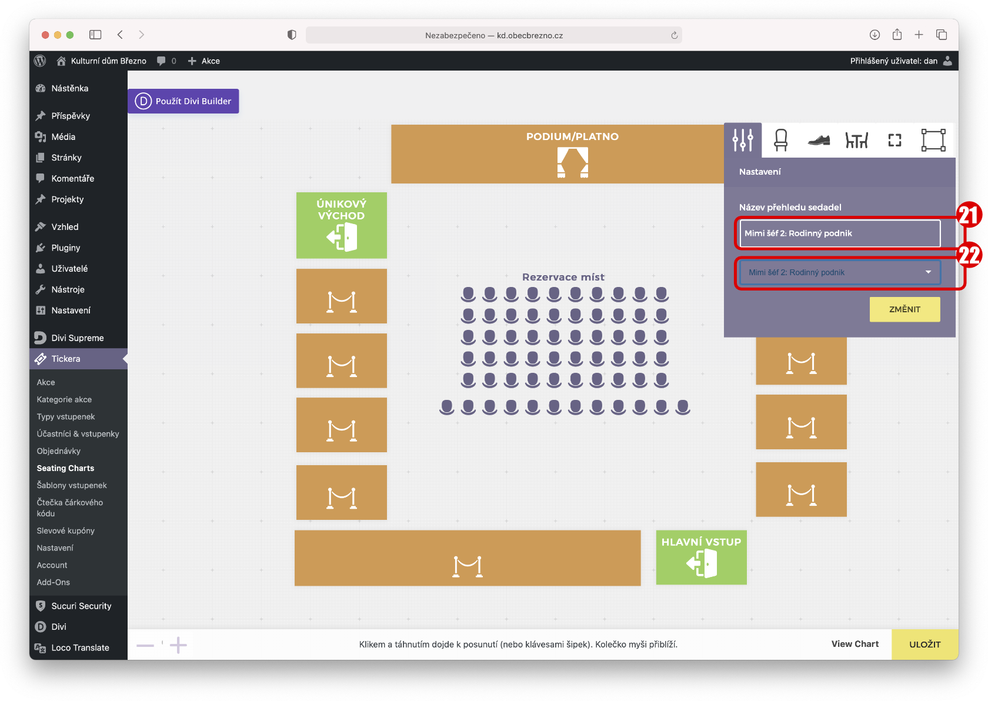Open the Nastavení sliders tab
988x701 pixels.
[x=743, y=140]
